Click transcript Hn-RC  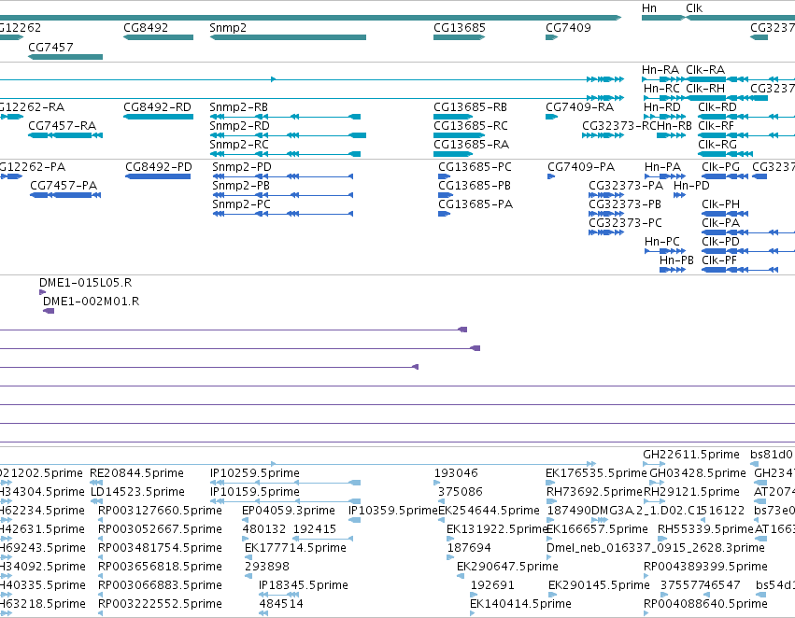tap(661, 89)
